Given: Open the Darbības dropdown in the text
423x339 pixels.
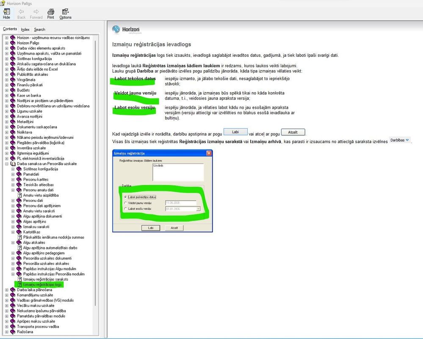Looking at the screenshot, I should pyautogui.click(x=400, y=140).
